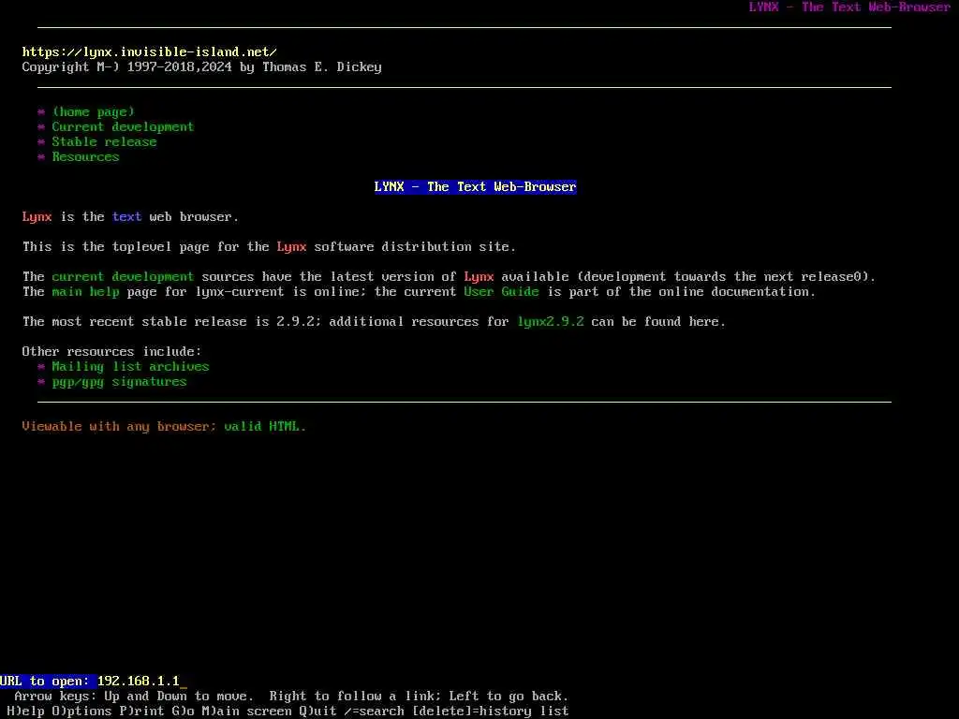
Task: Click O)ptions in the bottom command bar
Action: click(x=81, y=712)
